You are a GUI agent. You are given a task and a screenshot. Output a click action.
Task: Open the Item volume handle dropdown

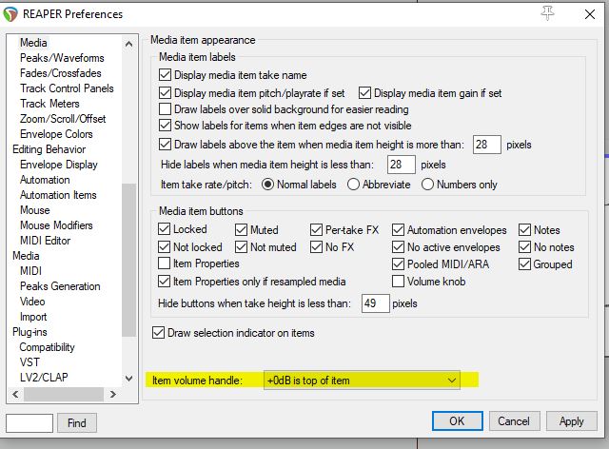(x=362, y=381)
